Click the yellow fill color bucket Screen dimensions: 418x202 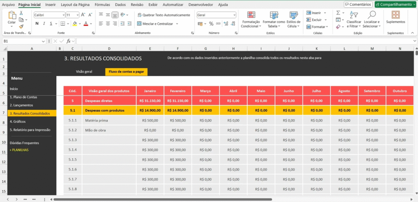point(74,24)
